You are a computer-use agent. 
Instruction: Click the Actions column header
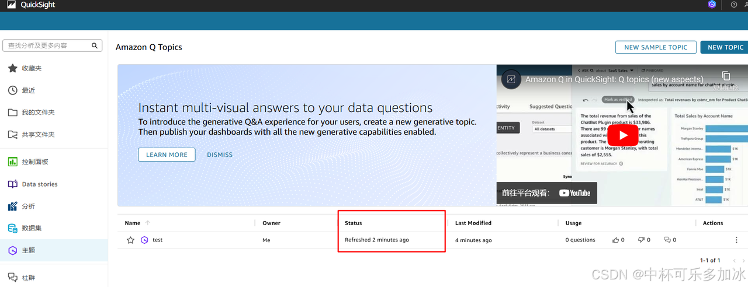point(713,223)
